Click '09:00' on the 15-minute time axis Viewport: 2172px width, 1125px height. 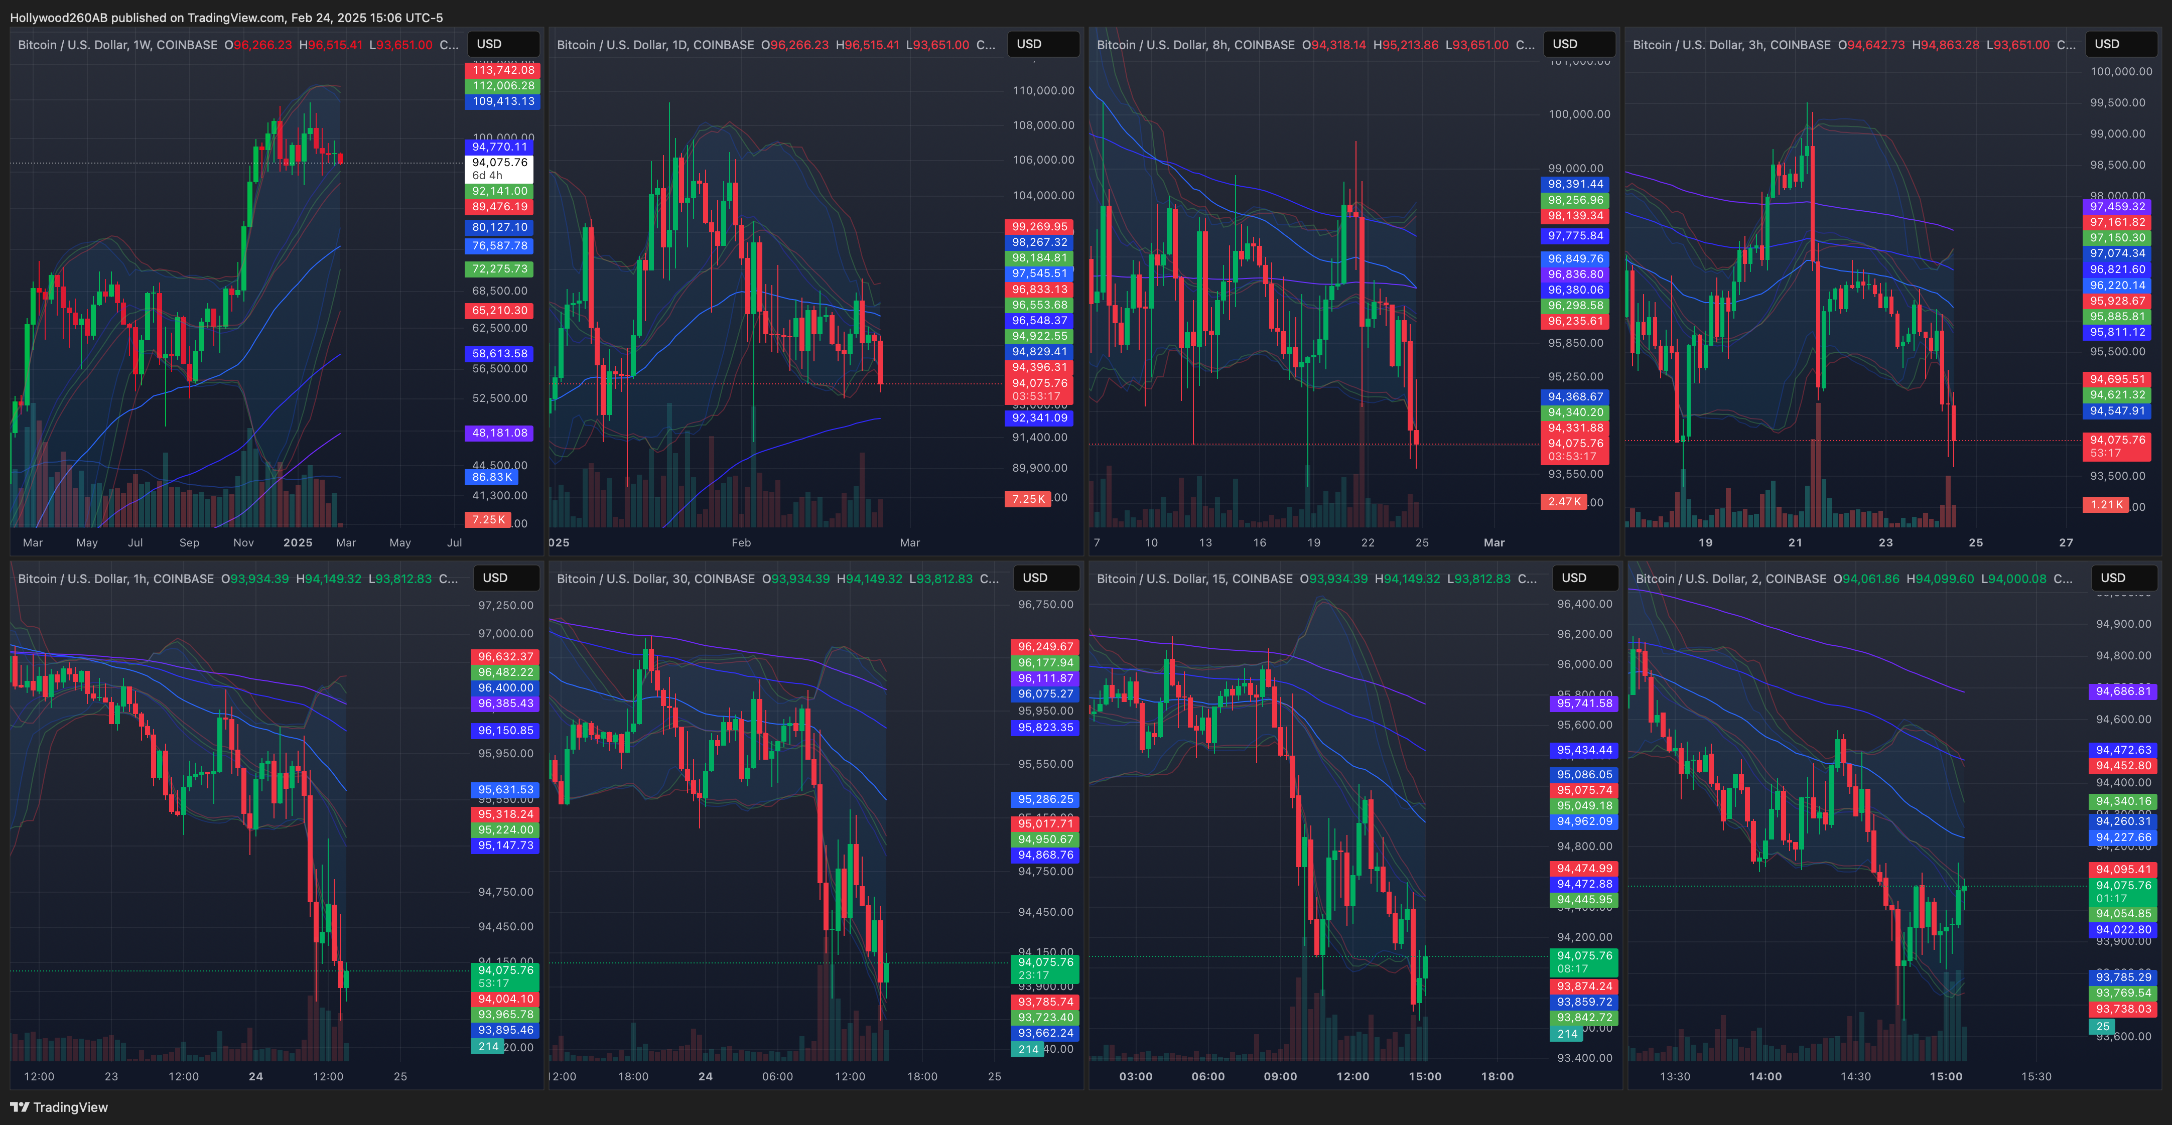[x=1280, y=1076]
